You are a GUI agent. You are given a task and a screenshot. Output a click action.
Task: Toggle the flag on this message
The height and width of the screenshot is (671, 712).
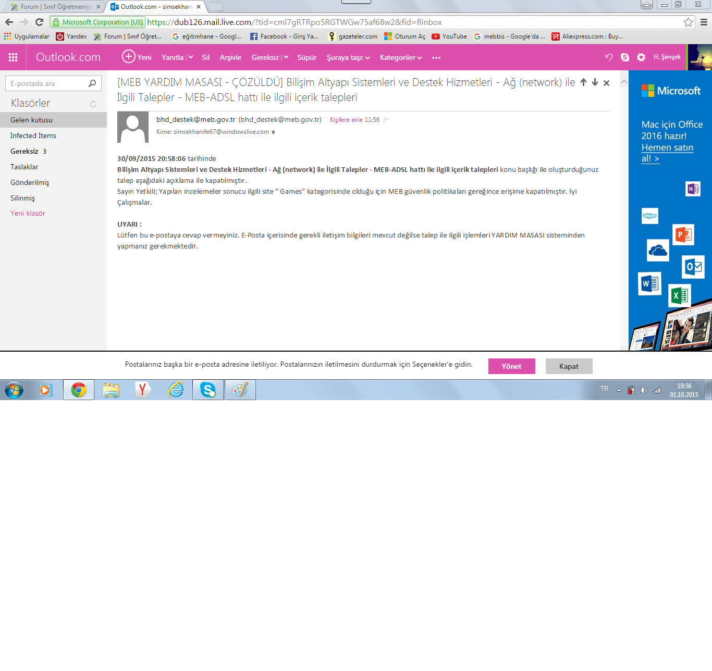(x=387, y=120)
